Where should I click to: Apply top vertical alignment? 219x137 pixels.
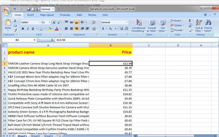[x=66, y=22]
